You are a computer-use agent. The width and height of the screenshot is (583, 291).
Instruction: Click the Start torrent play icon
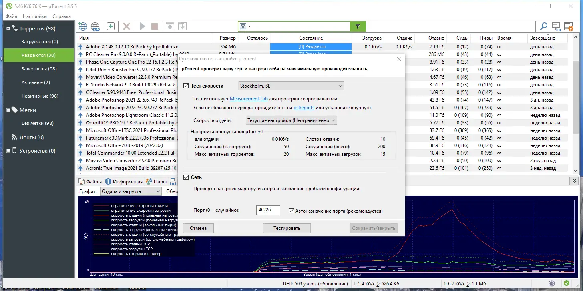coord(142,26)
